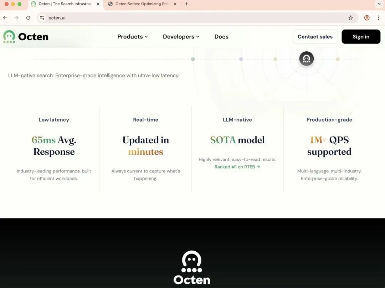This screenshot has width=385, height=288.
Task: Open the Chrome three-dot menu
Action: coord(378,18)
